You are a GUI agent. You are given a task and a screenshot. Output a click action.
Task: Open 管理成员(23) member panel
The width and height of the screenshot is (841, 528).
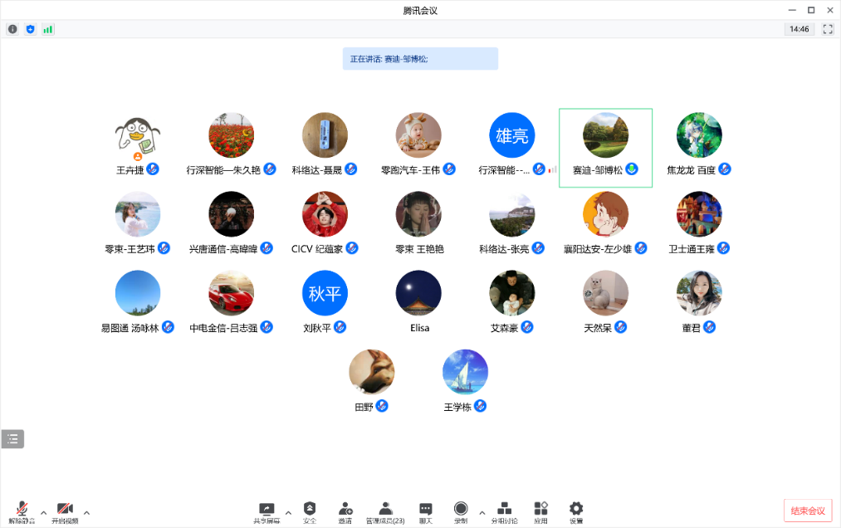(x=385, y=512)
